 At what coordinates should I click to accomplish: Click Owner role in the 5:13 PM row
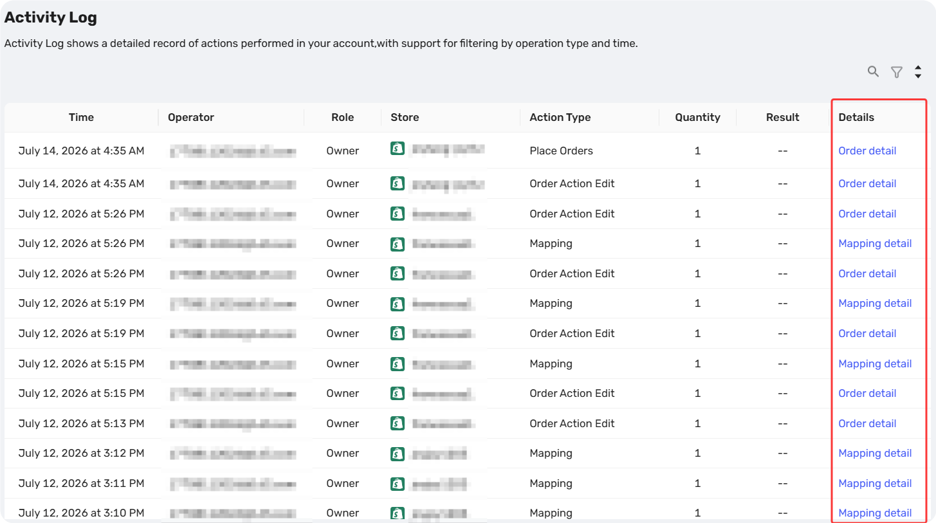click(342, 423)
